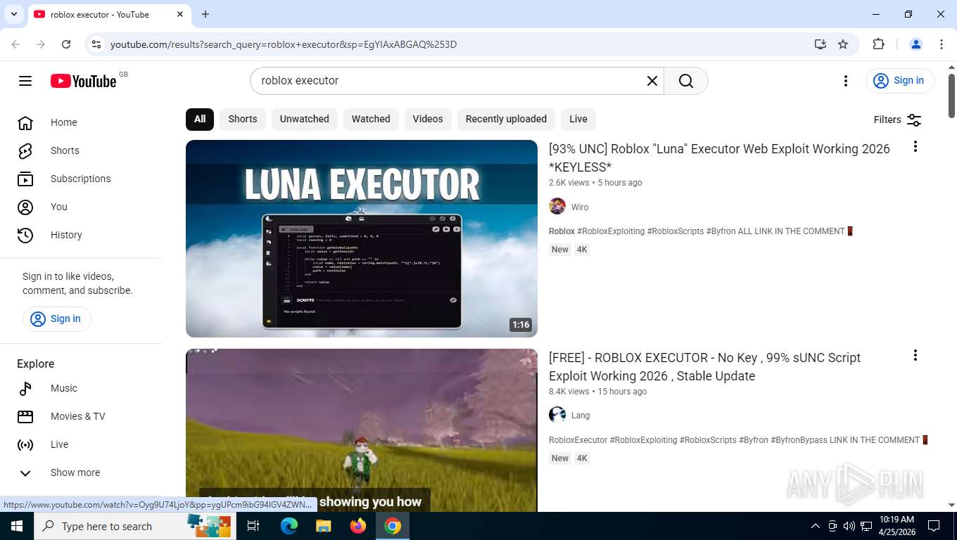
Task: Open the Filters options
Action: coord(897,120)
